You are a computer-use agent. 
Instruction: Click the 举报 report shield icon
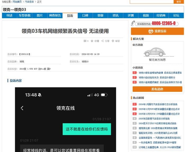tap(113, 41)
